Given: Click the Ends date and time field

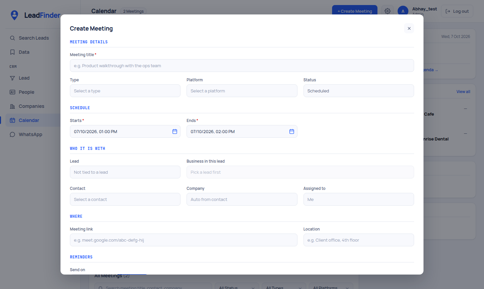Looking at the screenshot, I should (x=242, y=131).
